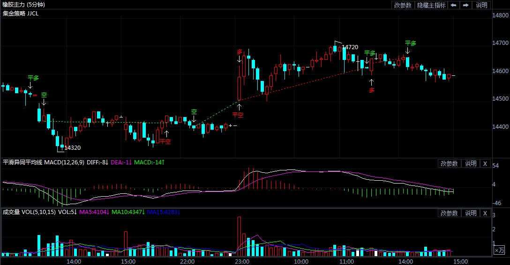
Task: Click 14600 on the price axis
Action: tap(500, 71)
